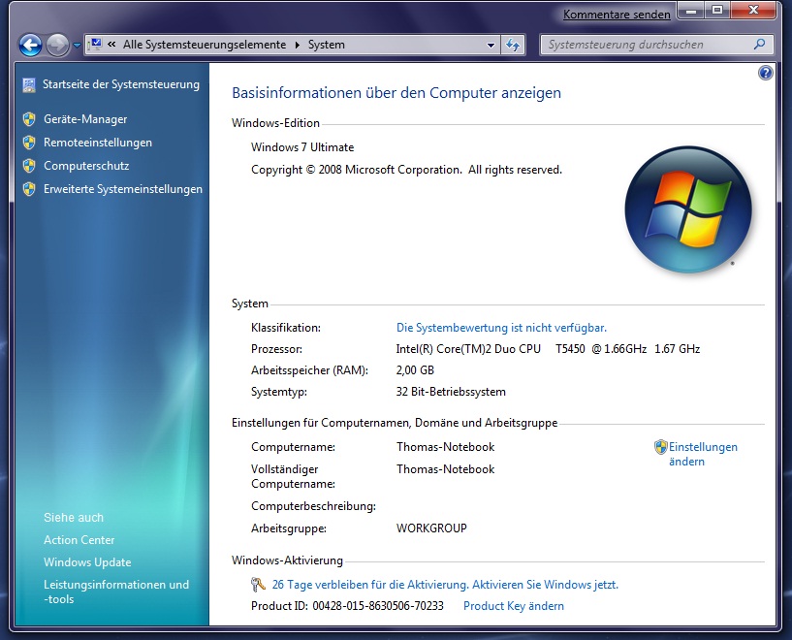Screen dimensions: 792x640
Task: Click the keys icon under Windows-Aktivierung
Action: coord(258,585)
